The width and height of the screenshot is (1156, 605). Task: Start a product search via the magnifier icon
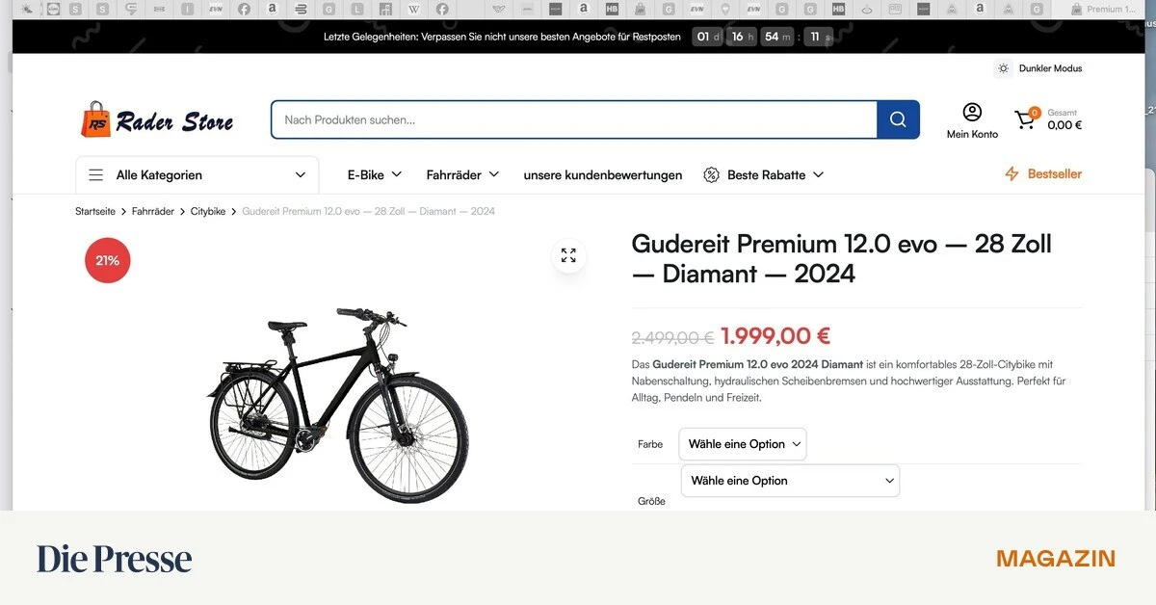(x=897, y=119)
